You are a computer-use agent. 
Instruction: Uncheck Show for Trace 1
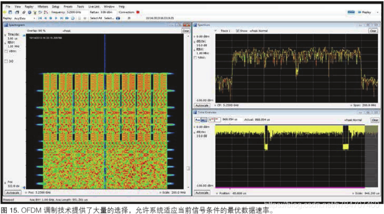pyautogui.click(x=237, y=31)
